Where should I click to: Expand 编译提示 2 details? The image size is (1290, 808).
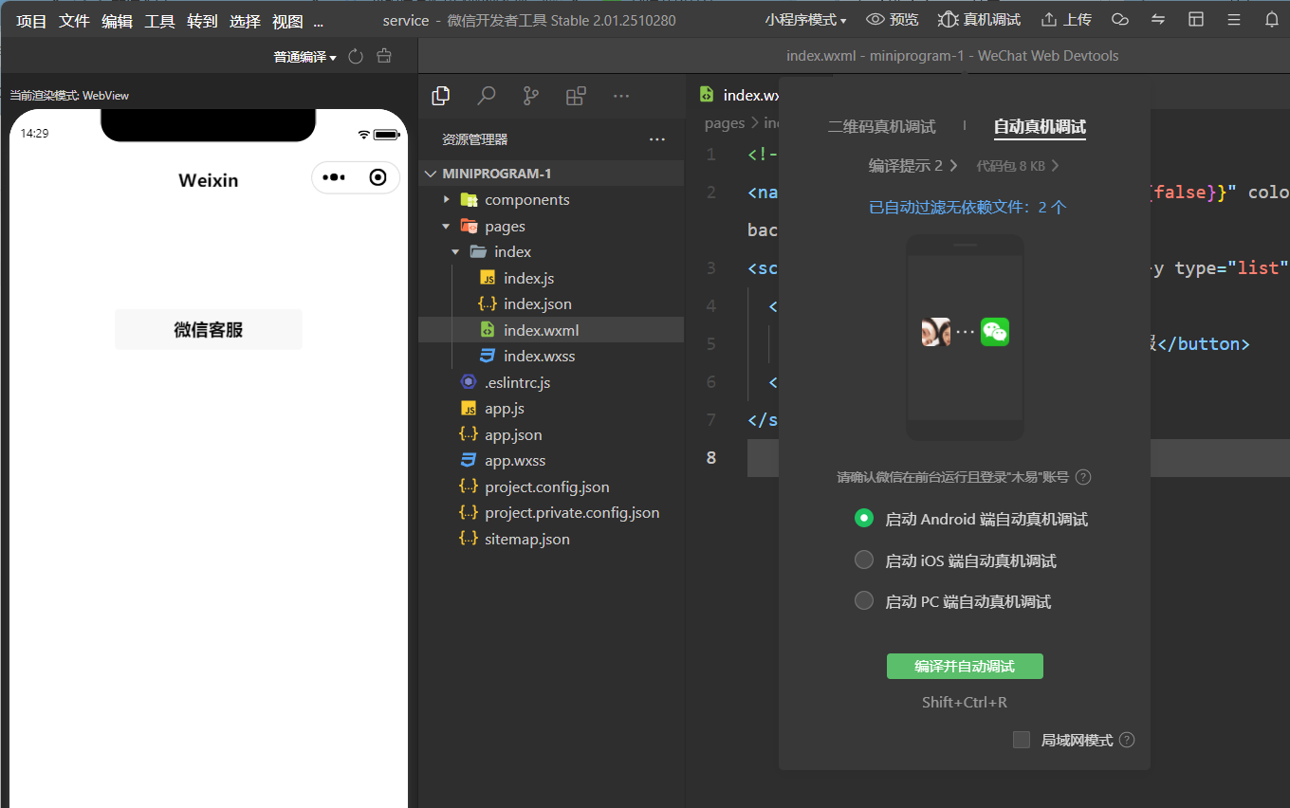[x=913, y=166]
